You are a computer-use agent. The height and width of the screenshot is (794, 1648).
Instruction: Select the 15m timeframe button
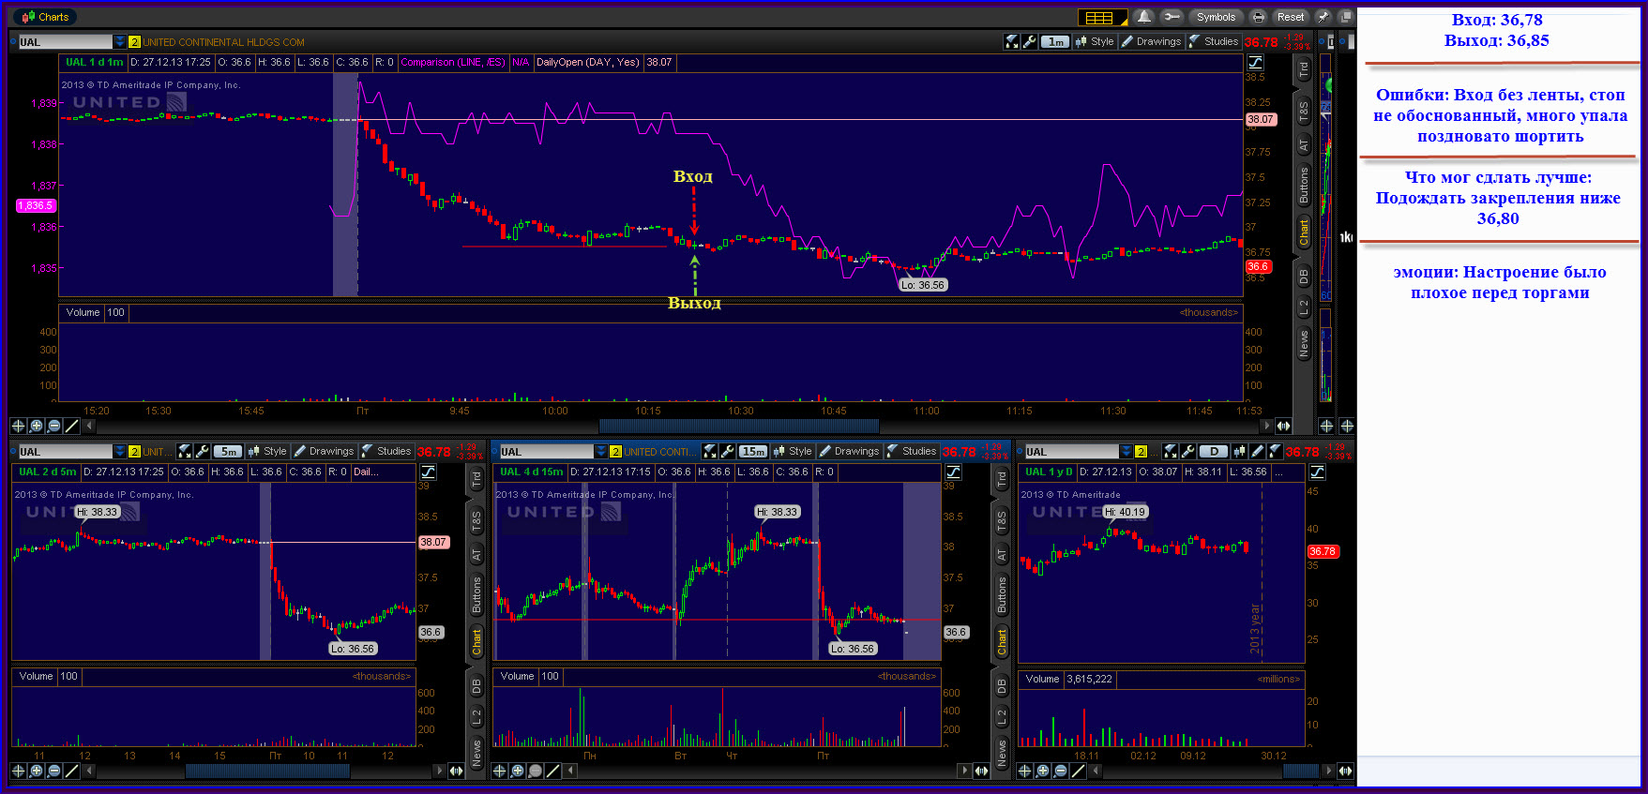click(753, 451)
